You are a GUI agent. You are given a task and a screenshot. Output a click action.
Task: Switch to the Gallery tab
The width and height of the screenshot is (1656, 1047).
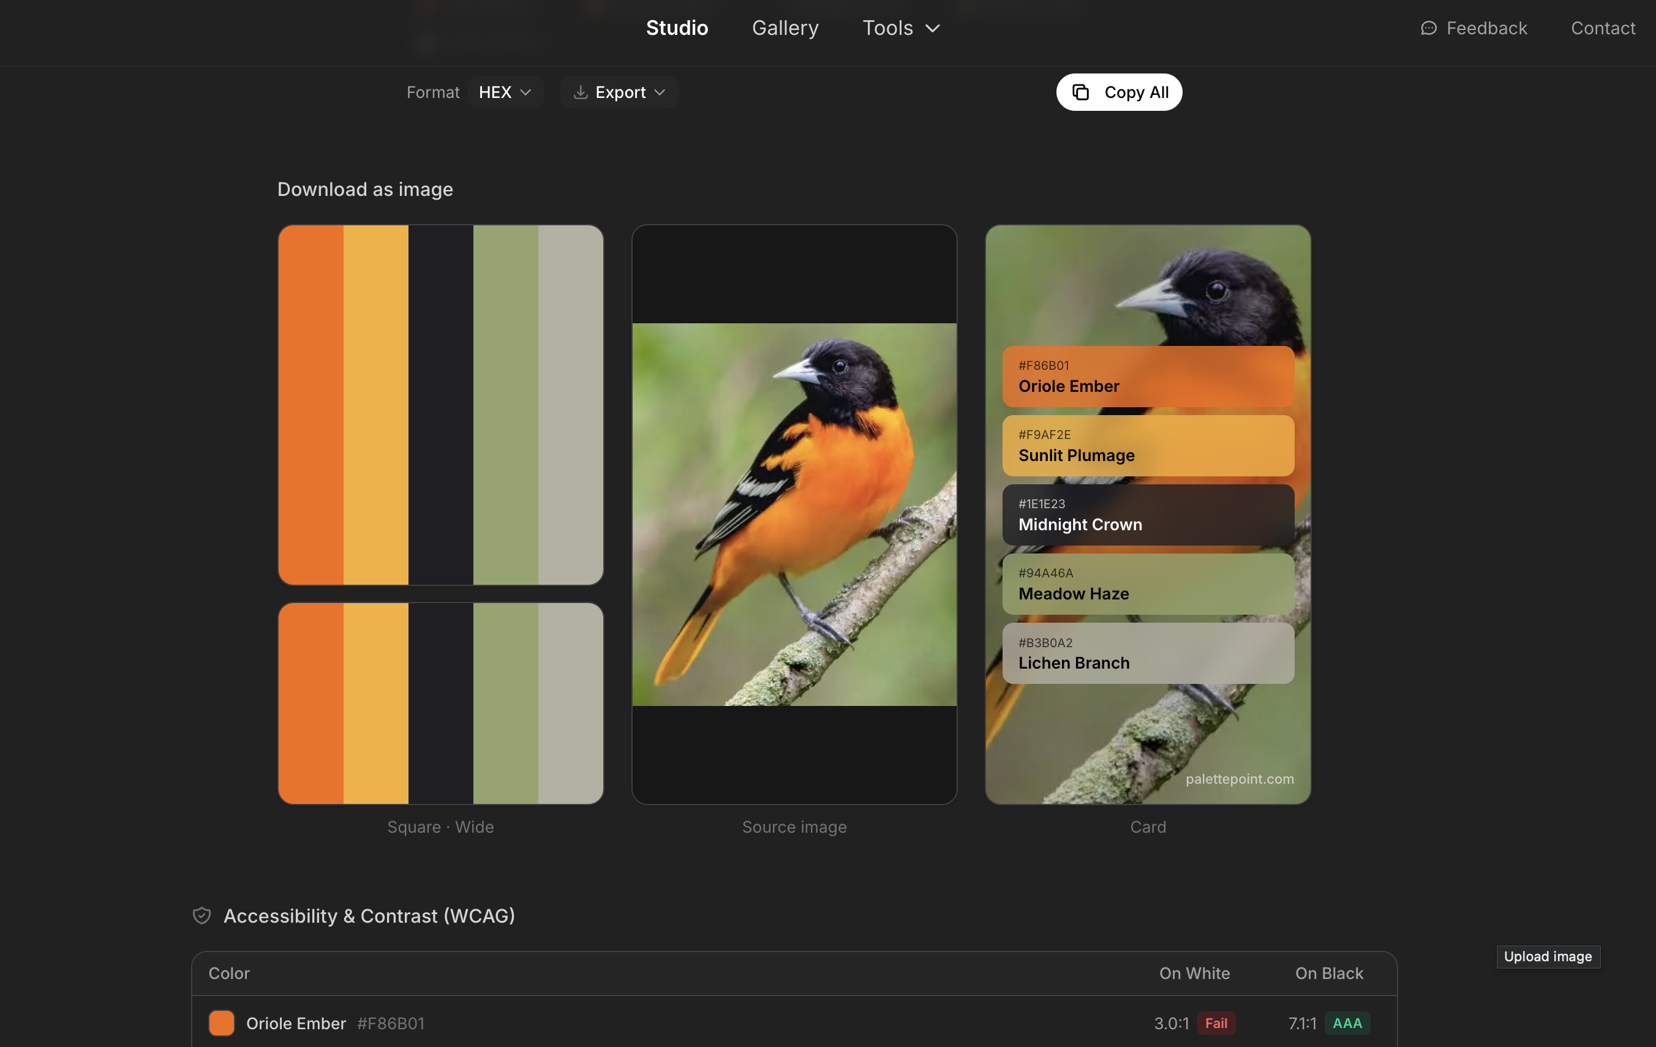[785, 28]
